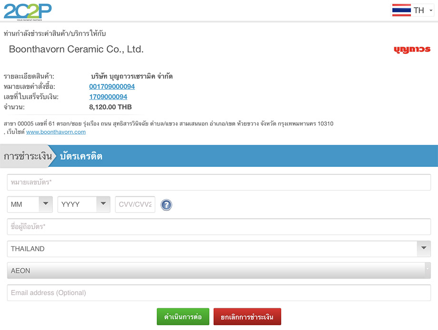Screen dimensions: 438x330
Task: Visit the www.boonthavorn.com link
Action: click(x=56, y=132)
